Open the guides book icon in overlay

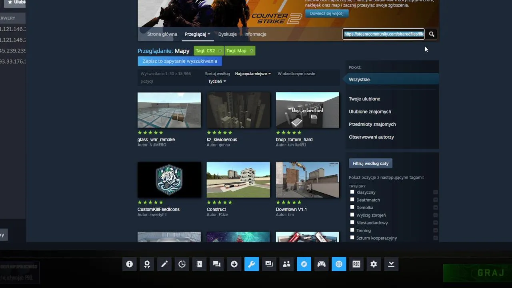[x=199, y=264]
